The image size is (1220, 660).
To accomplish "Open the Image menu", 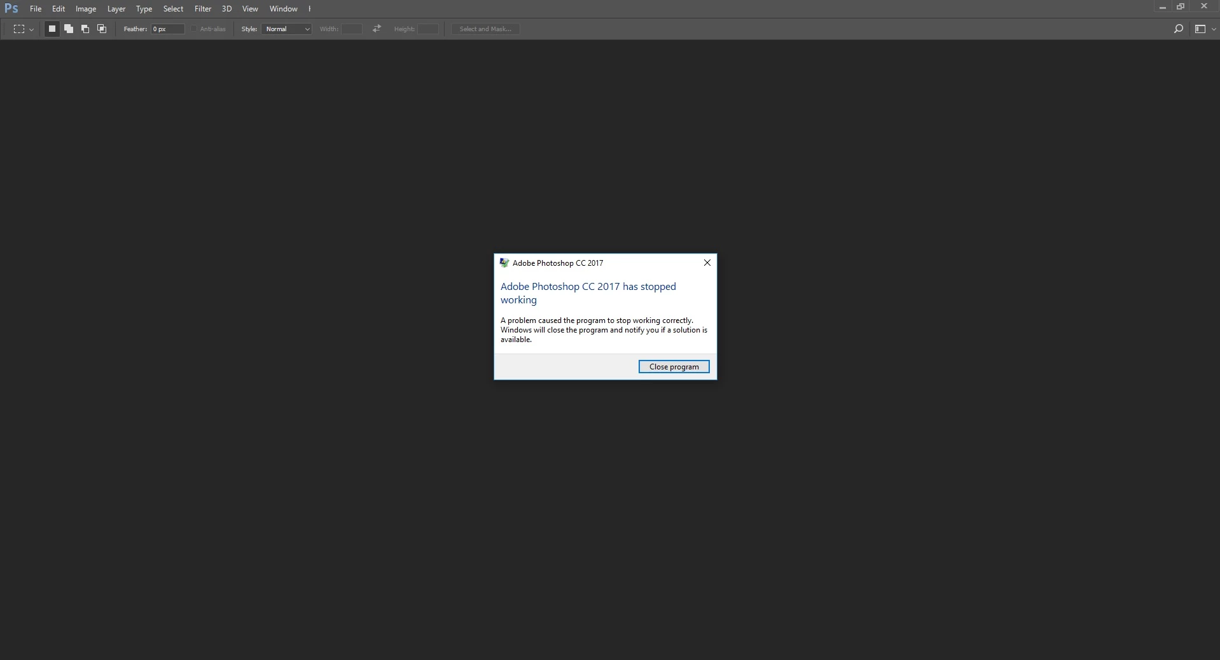I will tap(86, 9).
